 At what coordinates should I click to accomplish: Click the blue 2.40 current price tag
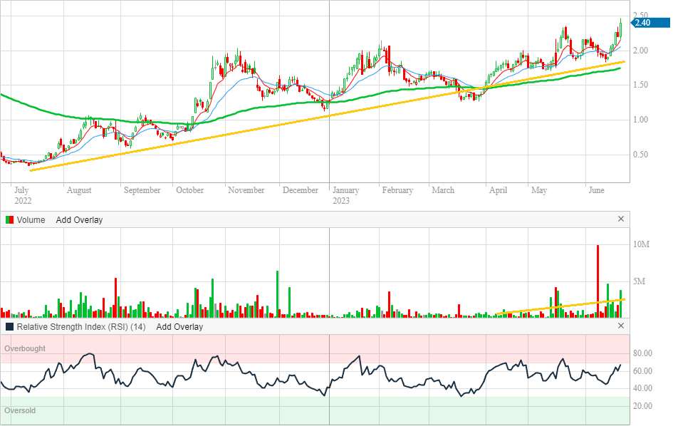pos(642,23)
